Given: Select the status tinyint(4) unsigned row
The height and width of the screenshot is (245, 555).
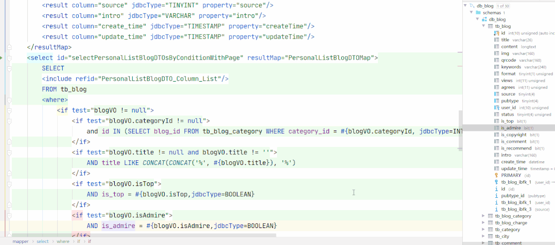Looking at the screenshot, I should point(509,115).
